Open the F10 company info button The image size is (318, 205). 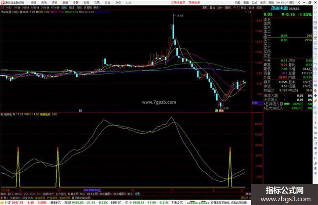pos(236,7)
